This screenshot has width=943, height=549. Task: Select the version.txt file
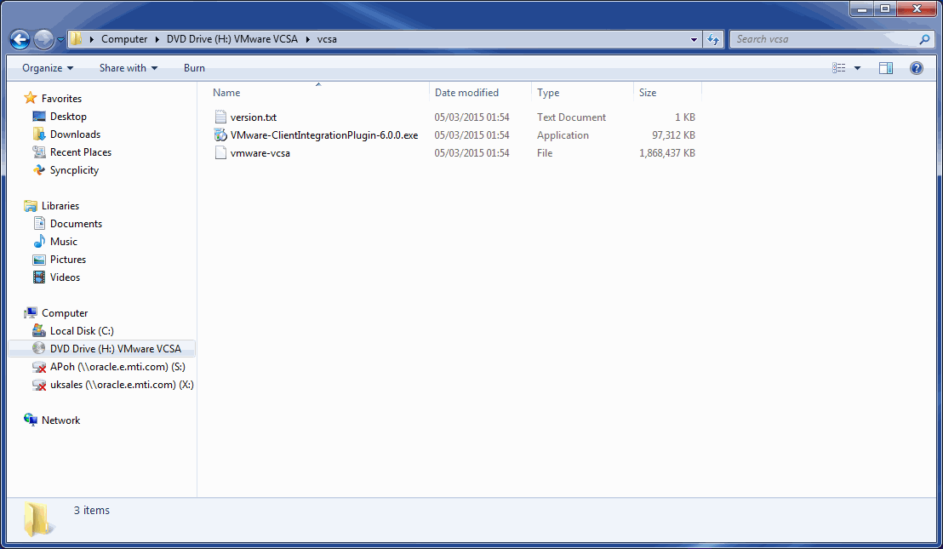[x=253, y=117]
